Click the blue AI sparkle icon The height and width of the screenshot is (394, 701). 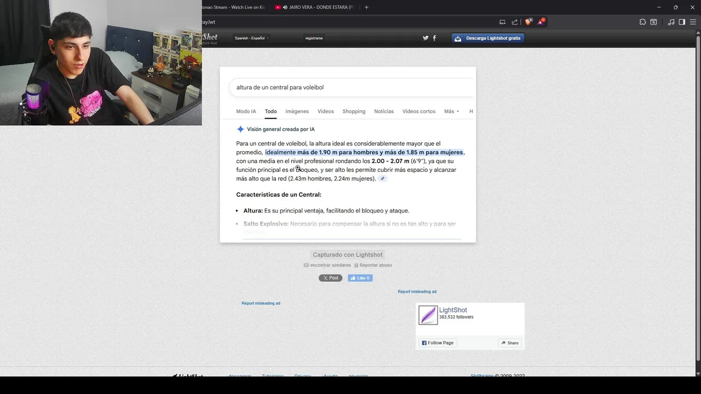(x=240, y=129)
